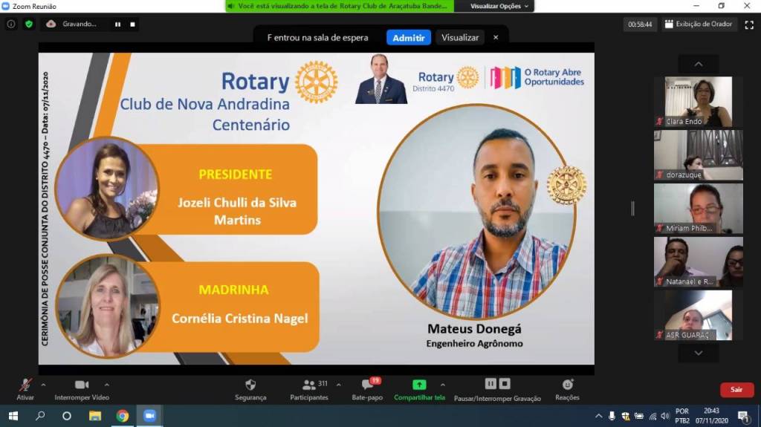Enter full screen mode icon
761x427 pixels.
[x=748, y=25]
